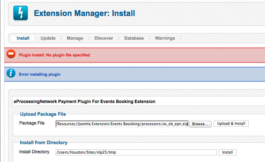Click the blue lightning bolt Install icon

(21, 13)
